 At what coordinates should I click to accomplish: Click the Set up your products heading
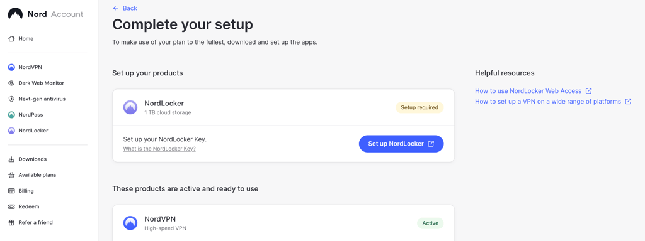(147, 73)
